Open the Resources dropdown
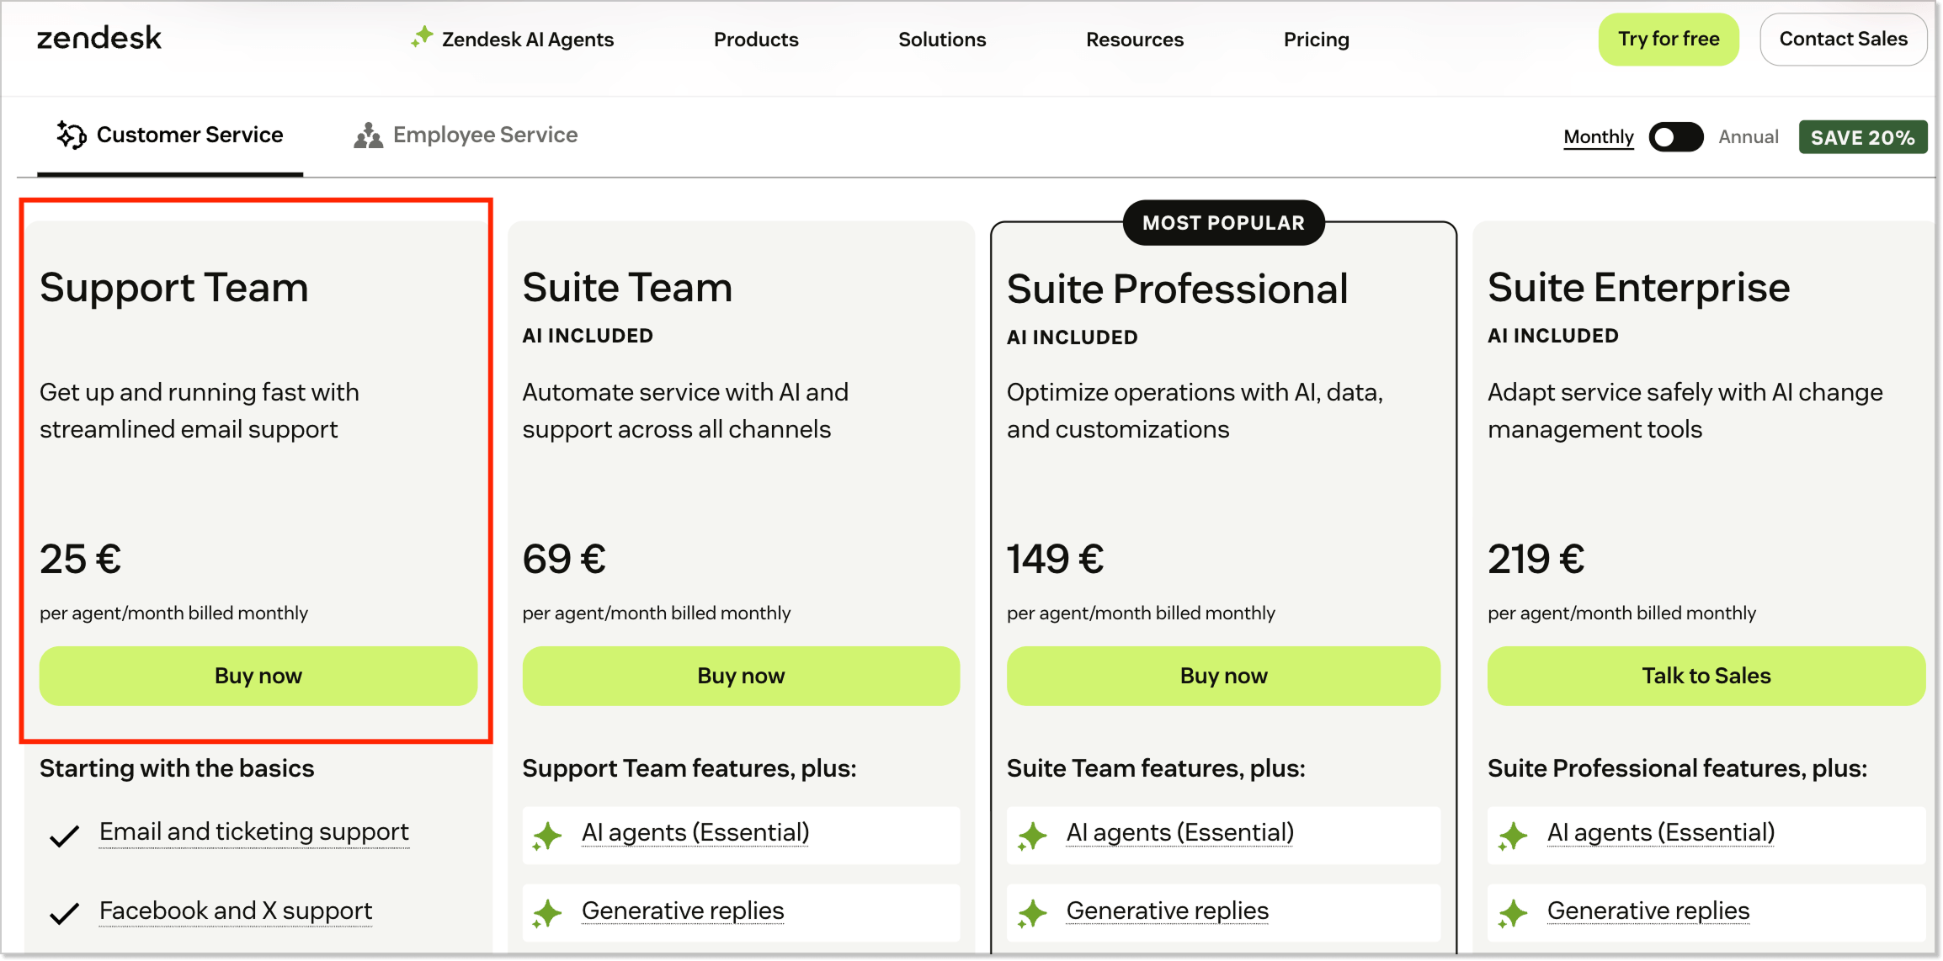Viewport: 1943px width, 961px height. pyautogui.click(x=1134, y=39)
